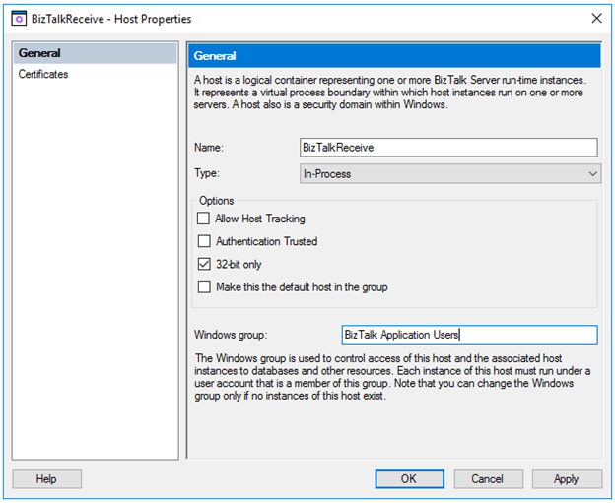Enable the Allow Host Tracking checkbox
The width and height of the screenshot is (615, 503).
pos(204,219)
